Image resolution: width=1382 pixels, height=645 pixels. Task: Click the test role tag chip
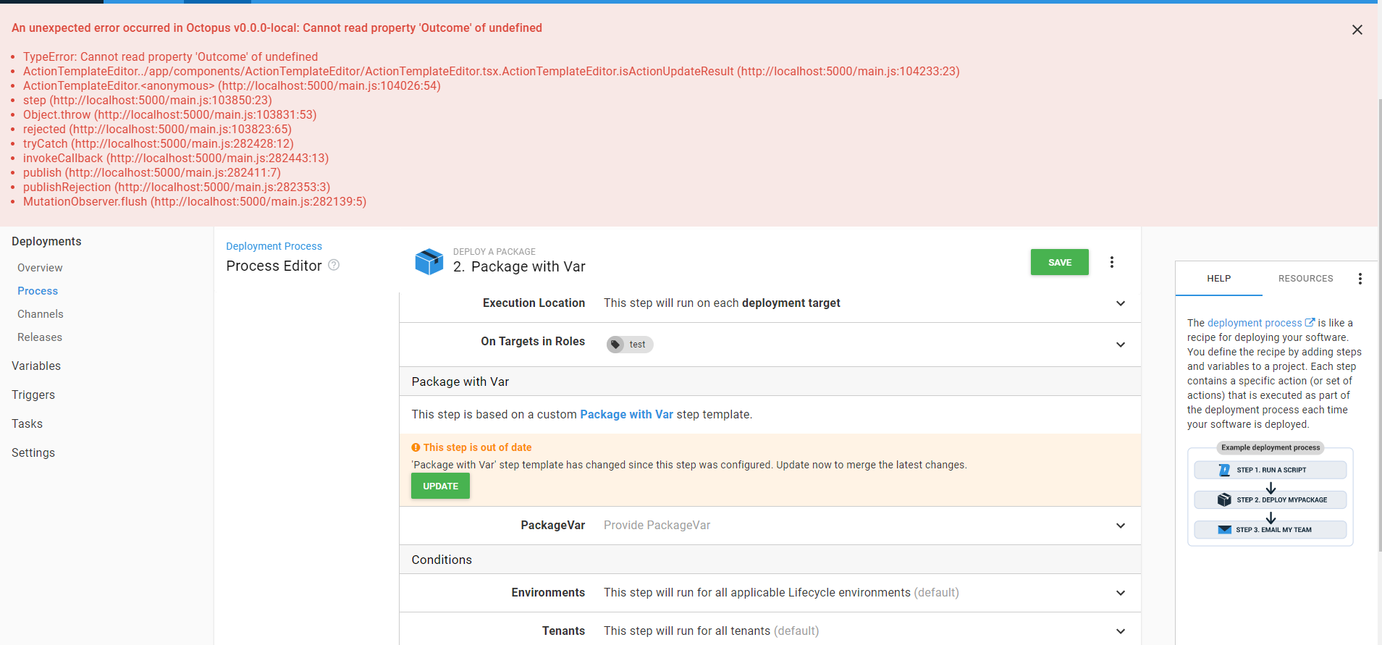coord(630,345)
